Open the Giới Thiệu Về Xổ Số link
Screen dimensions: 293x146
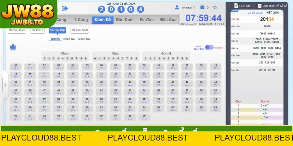point(275,6)
